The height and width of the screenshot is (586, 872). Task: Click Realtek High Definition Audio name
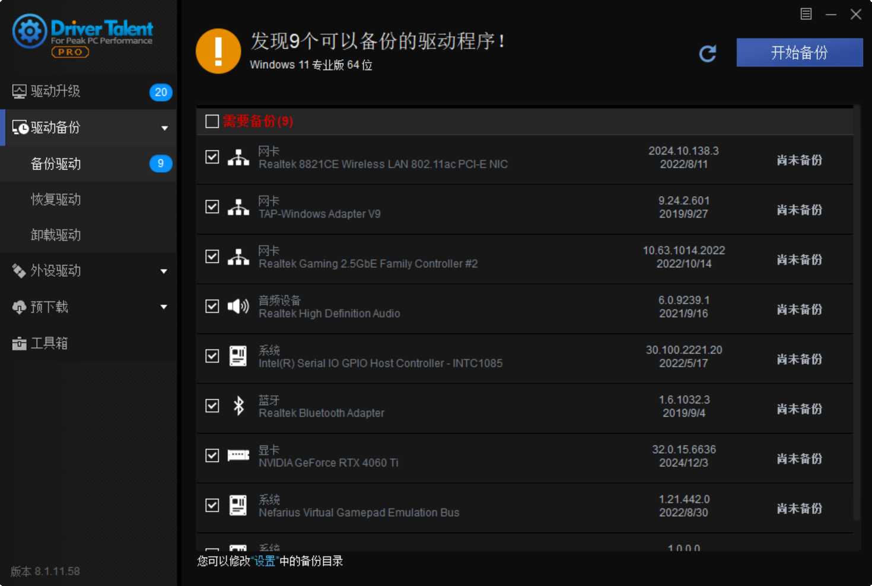coord(329,313)
